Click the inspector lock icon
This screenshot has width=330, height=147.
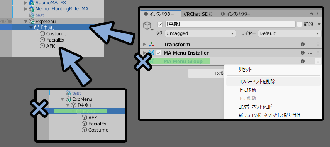click(x=311, y=14)
